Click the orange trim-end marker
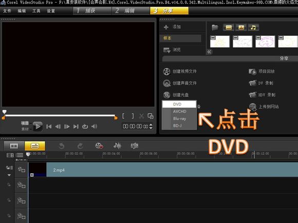Screen dimensions: 298x223 116,118
